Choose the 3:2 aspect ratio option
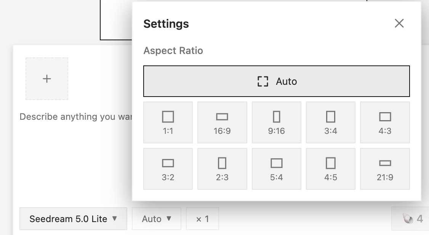This screenshot has height=235, width=429. (168, 169)
